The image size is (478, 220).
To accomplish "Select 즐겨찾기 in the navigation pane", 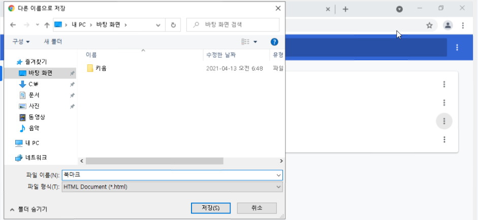I will [36, 62].
